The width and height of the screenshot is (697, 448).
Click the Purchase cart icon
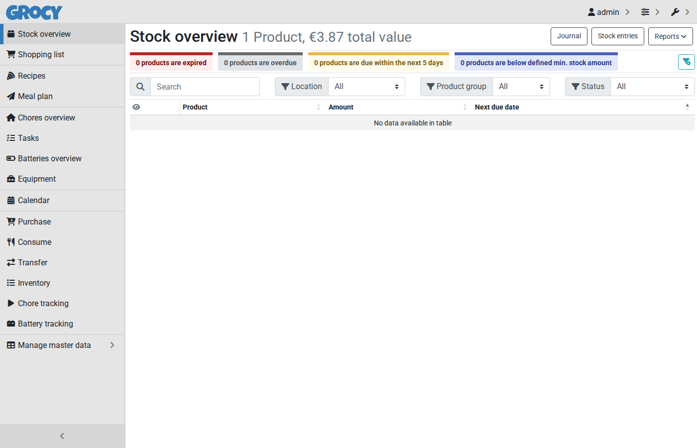pos(11,222)
